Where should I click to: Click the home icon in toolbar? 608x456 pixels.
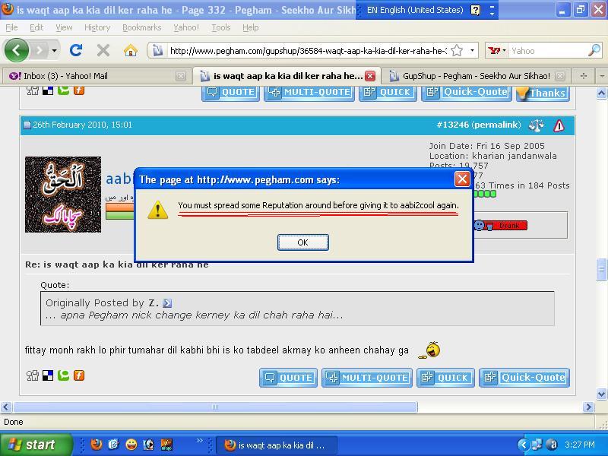click(131, 51)
